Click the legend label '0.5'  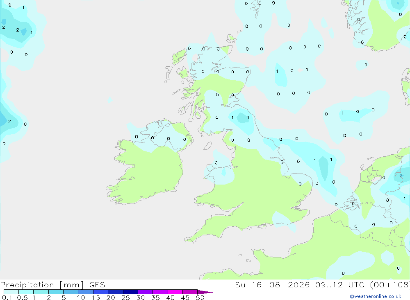[x=22, y=298]
